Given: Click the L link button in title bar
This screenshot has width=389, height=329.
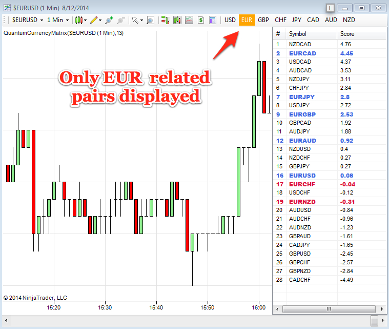Looking at the screenshot, I should click(330, 8).
